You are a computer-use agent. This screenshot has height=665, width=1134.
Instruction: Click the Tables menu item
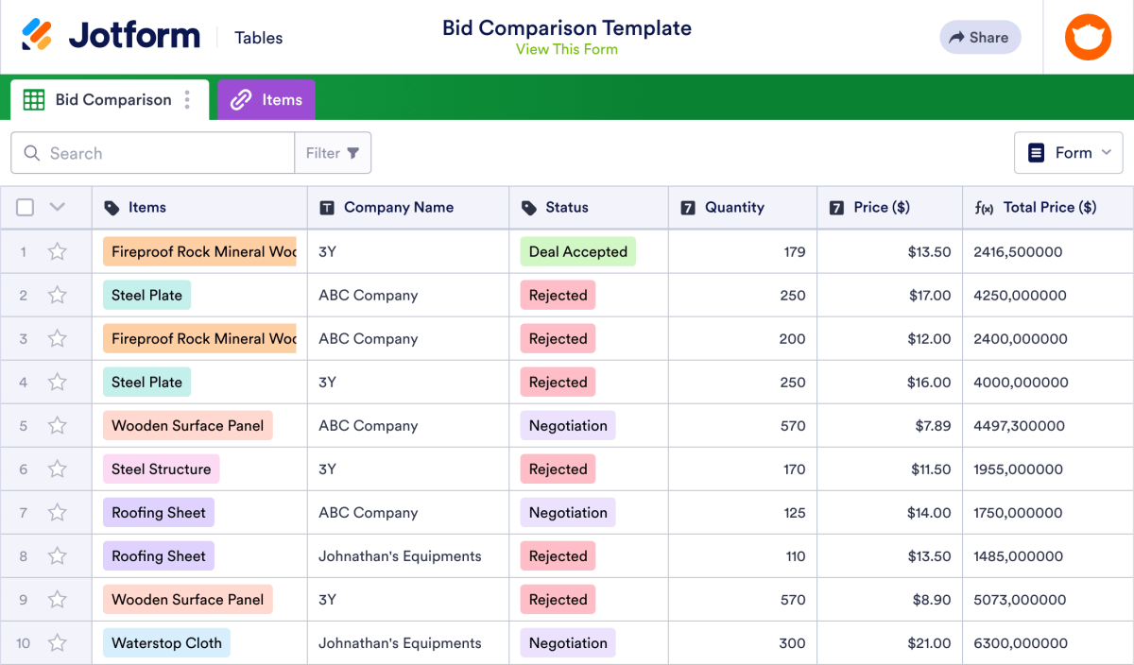pos(257,38)
